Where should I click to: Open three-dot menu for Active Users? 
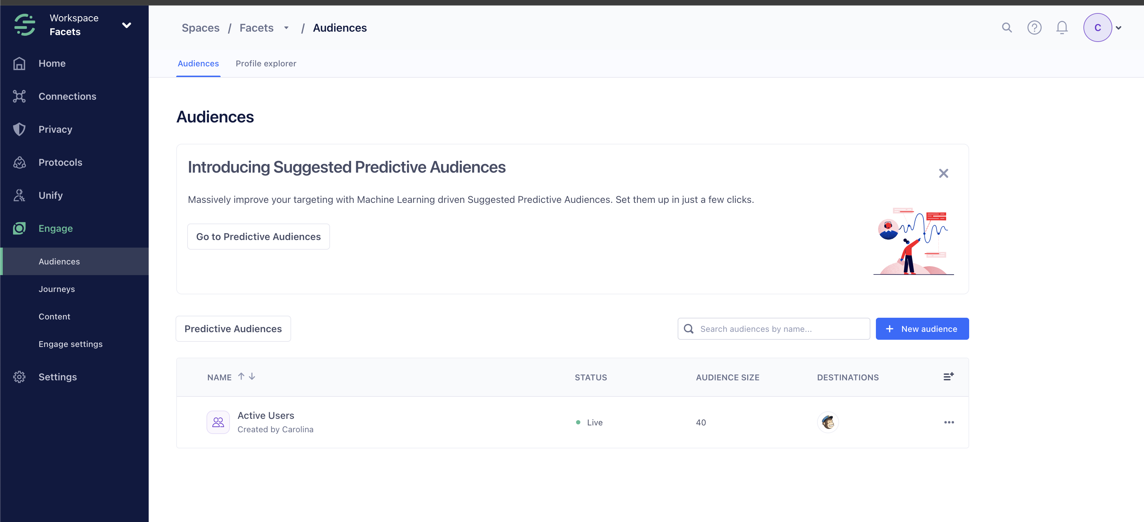[949, 422]
